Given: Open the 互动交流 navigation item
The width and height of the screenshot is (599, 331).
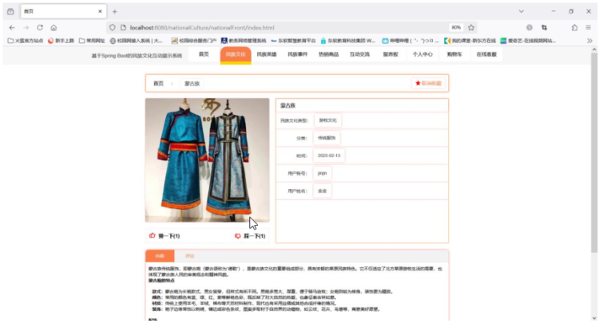Looking at the screenshot, I should tap(359, 54).
